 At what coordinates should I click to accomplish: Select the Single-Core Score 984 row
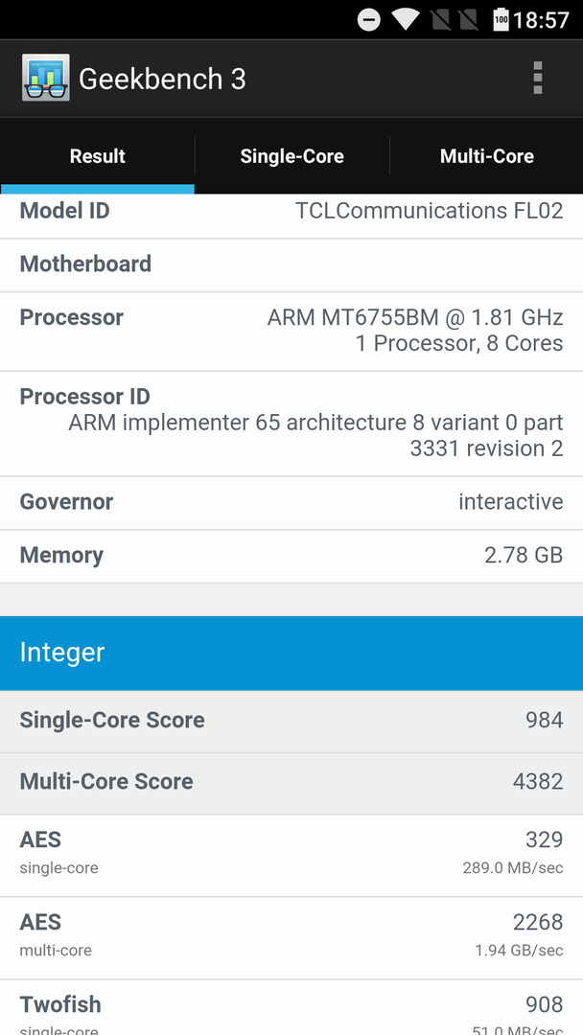pyautogui.click(x=291, y=722)
